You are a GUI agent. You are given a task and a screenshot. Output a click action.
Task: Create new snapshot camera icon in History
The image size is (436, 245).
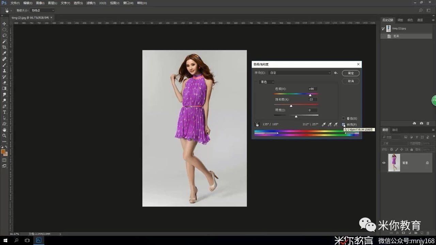(x=421, y=123)
